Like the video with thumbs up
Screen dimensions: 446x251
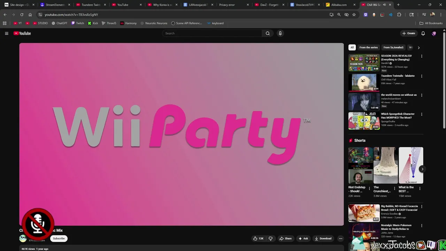(x=258, y=238)
